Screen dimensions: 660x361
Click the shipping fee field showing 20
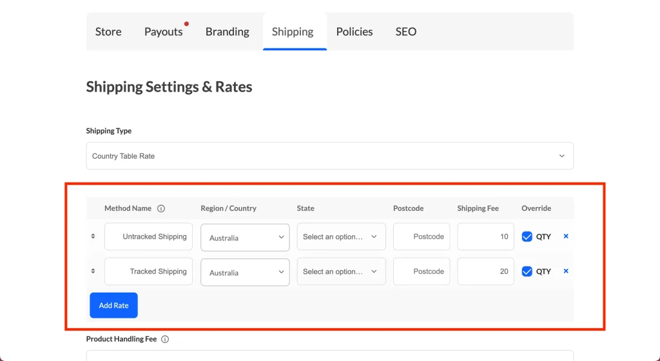(x=486, y=271)
